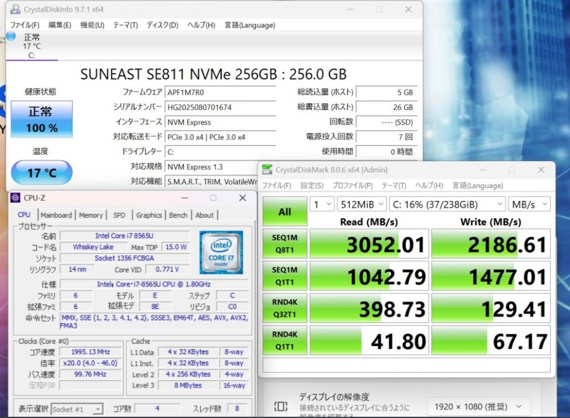
Task: Switch to the Mainboard tab in CPU-Z
Action: [56, 215]
